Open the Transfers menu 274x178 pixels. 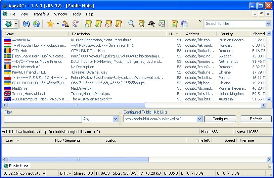tap(41, 14)
